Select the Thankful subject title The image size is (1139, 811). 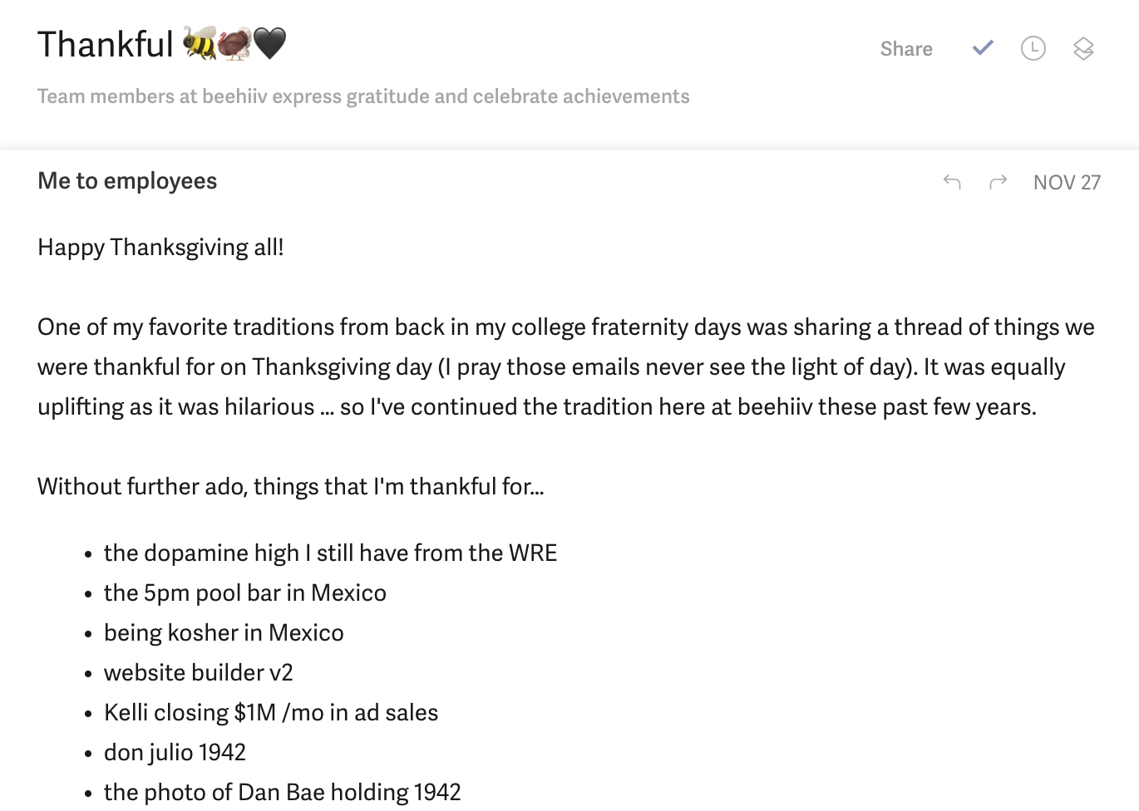(x=106, y=44)
